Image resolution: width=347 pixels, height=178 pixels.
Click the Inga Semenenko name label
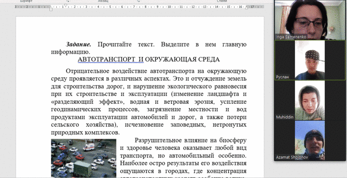291,37
